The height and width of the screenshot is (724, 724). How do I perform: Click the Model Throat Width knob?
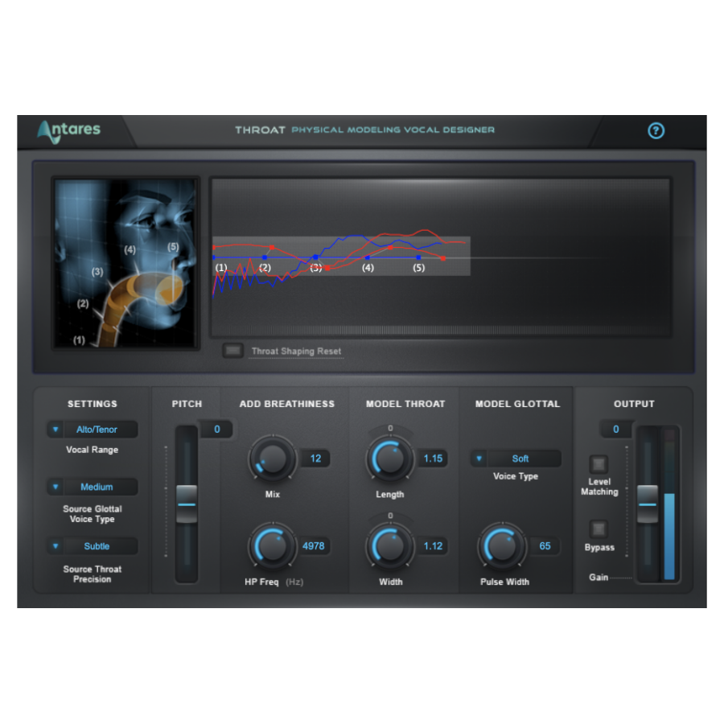coord(390,546)
